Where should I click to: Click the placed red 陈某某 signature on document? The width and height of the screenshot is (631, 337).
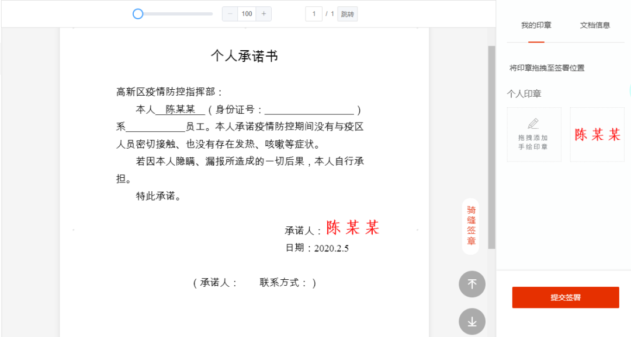click(x=352, y=228)
